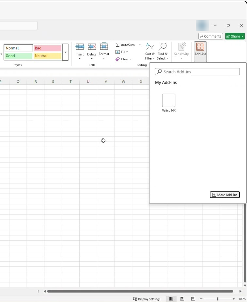
Task: Click the More Add-ins button
Action: 225,195
